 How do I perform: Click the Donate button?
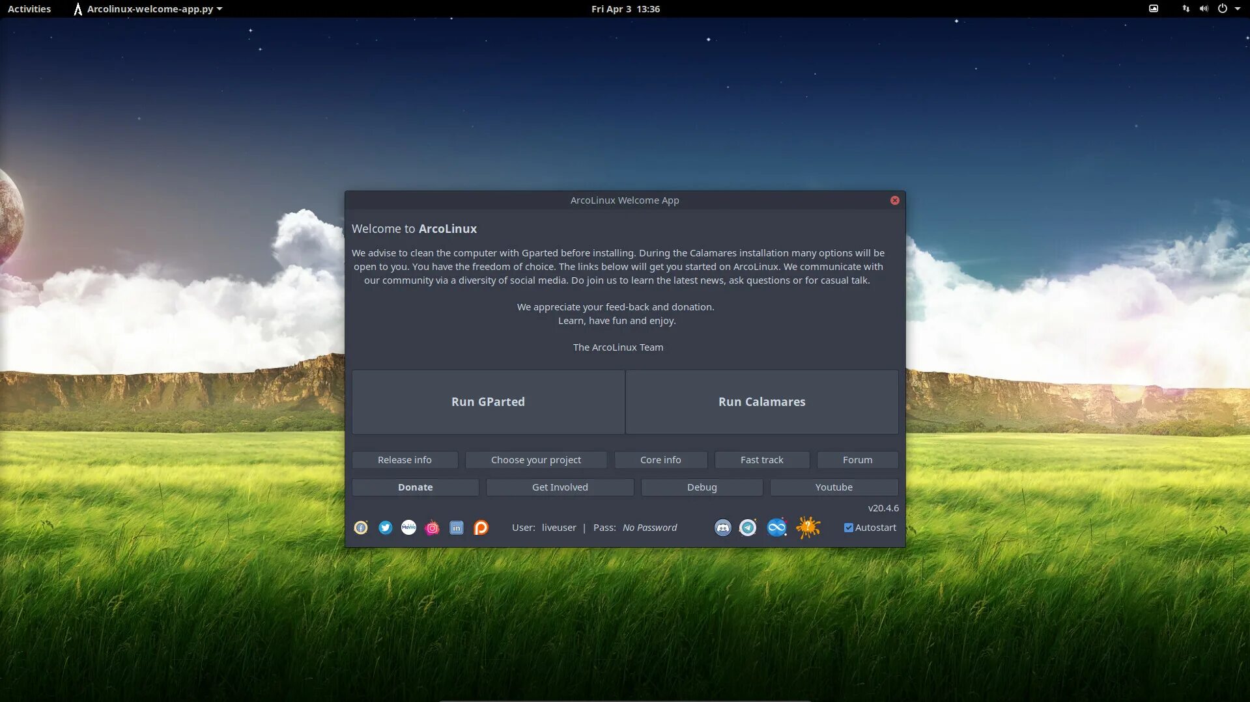coord(416,487)
